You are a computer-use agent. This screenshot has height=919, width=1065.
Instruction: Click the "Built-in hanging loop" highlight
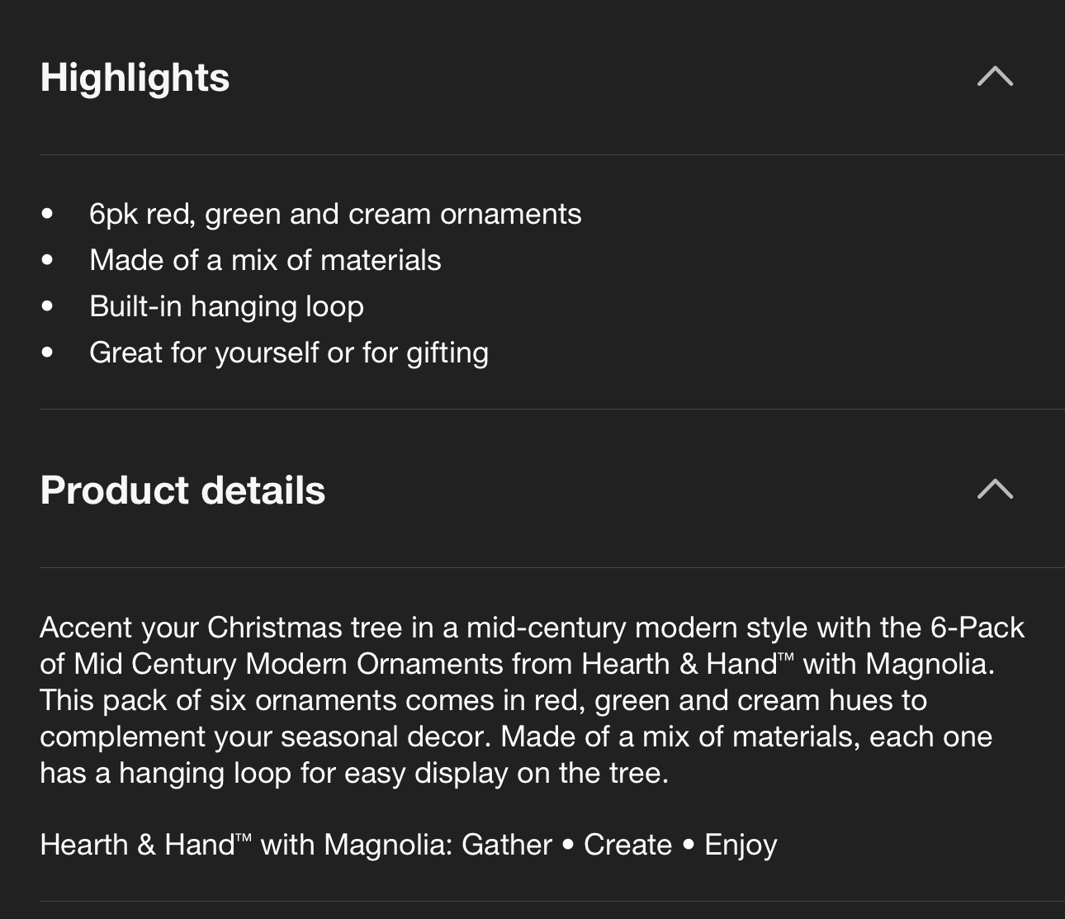pos(226,306)
